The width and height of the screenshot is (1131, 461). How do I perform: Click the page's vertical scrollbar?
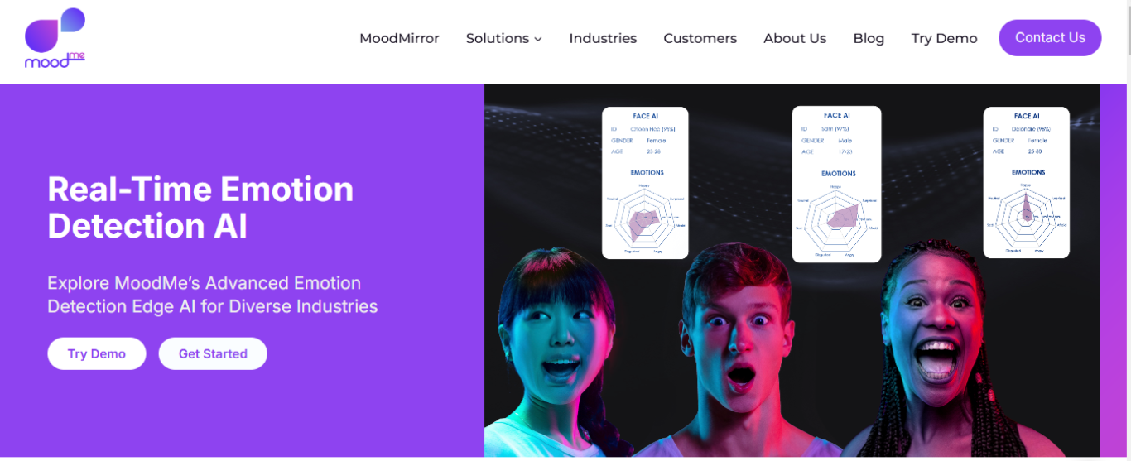[1128, 230]
